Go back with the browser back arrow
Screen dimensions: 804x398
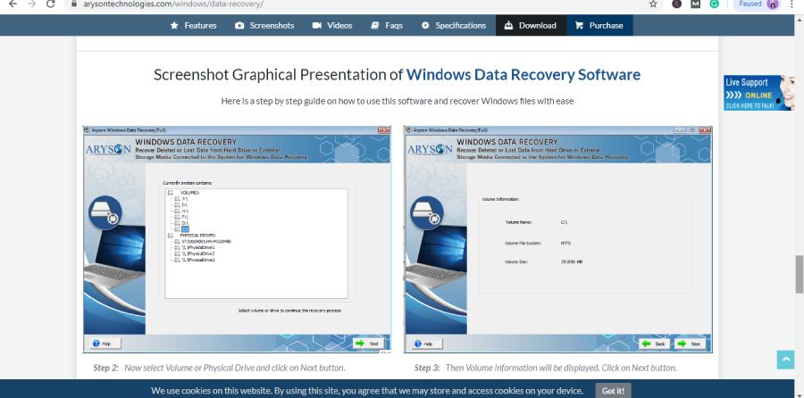point(13,4)
